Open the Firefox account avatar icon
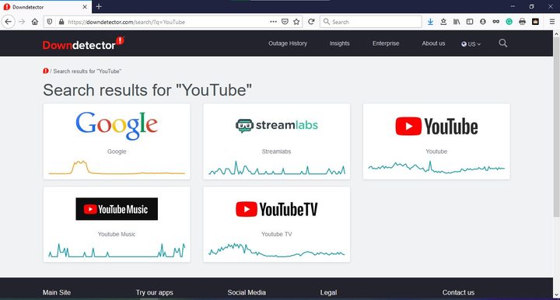560x300 pixels. click(483, 22)
